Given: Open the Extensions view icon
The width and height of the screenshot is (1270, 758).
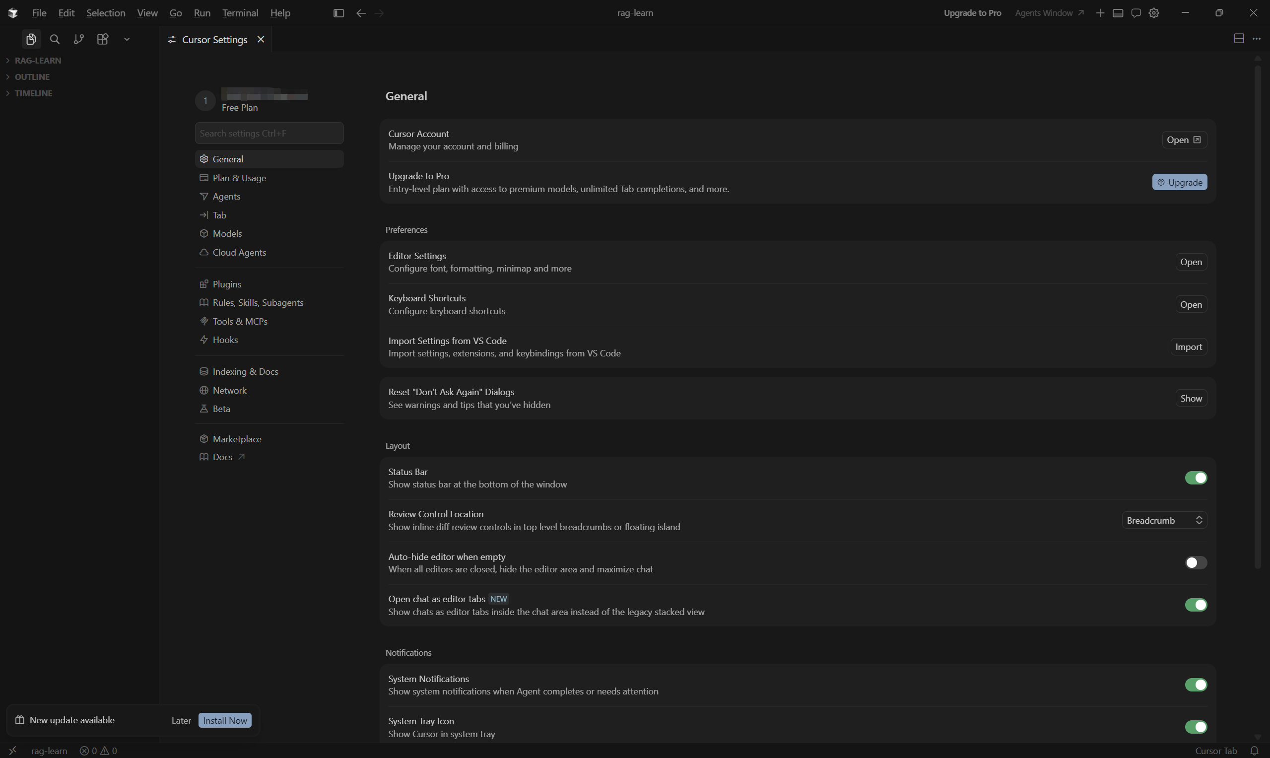Looking at the screenshot, I should click(x=103, y=39).
